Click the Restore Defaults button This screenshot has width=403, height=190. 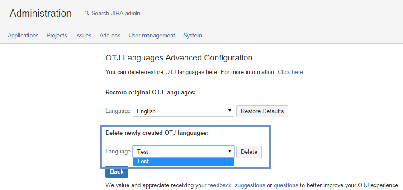262,111
